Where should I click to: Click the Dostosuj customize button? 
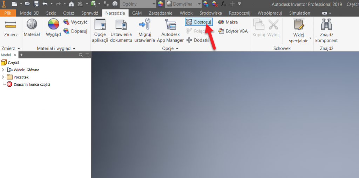[x=199, y=22]
